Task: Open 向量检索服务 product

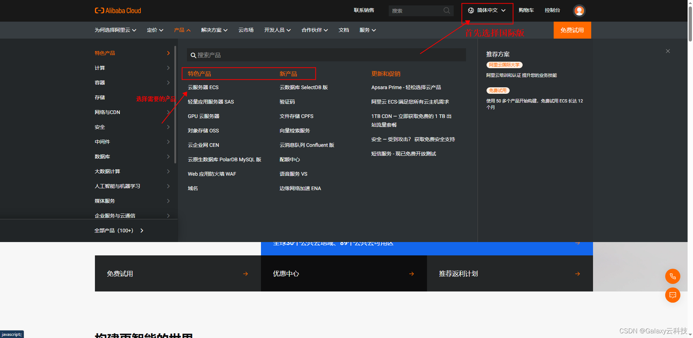Action: tap(295, 131)
